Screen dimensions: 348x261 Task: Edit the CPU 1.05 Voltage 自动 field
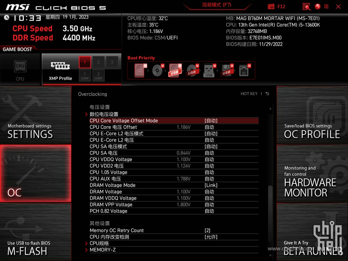pyautogui.click(x=209, y=172)
